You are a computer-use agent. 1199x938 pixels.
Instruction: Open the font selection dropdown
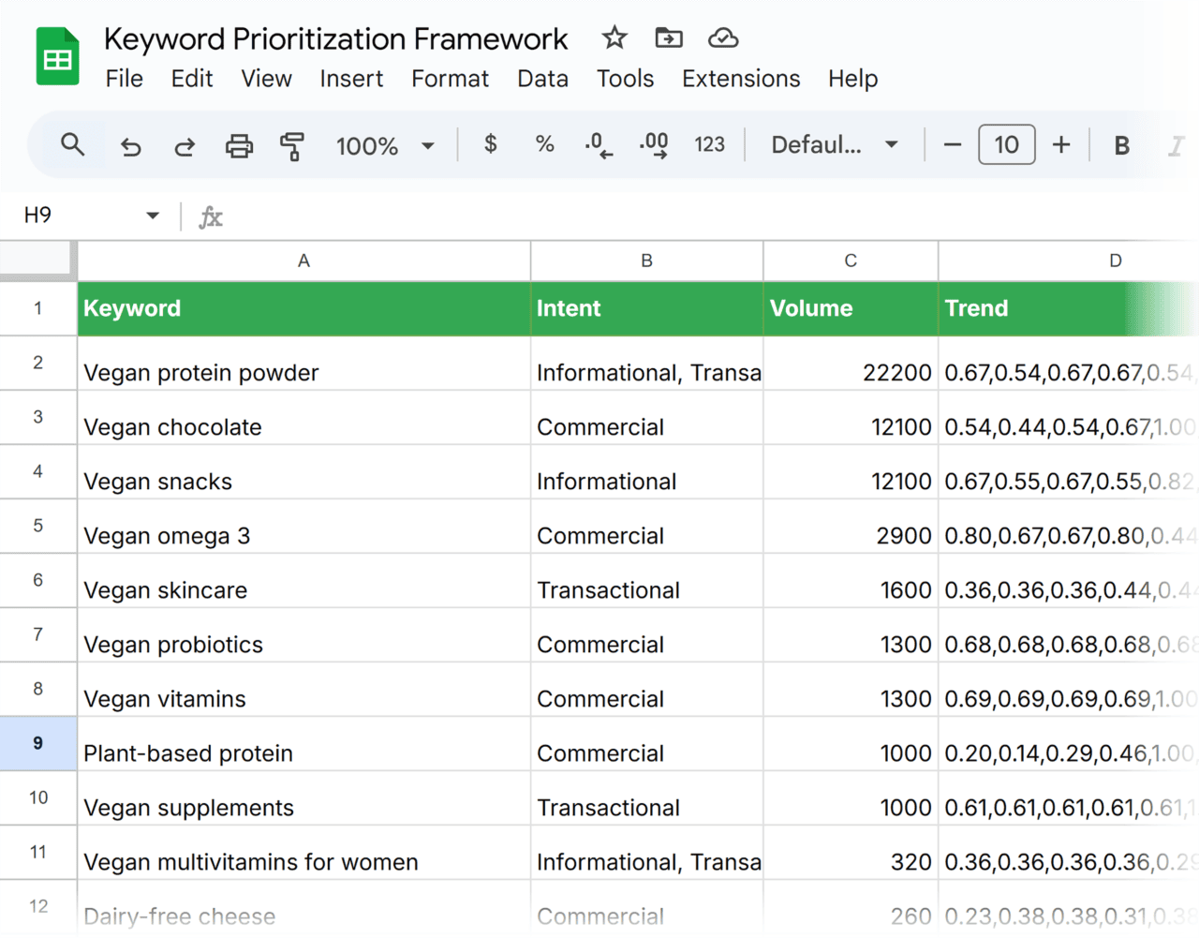point(833,145)
